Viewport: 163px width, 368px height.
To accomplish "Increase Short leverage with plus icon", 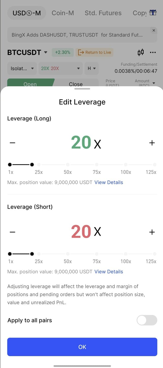I will (152, 232).
